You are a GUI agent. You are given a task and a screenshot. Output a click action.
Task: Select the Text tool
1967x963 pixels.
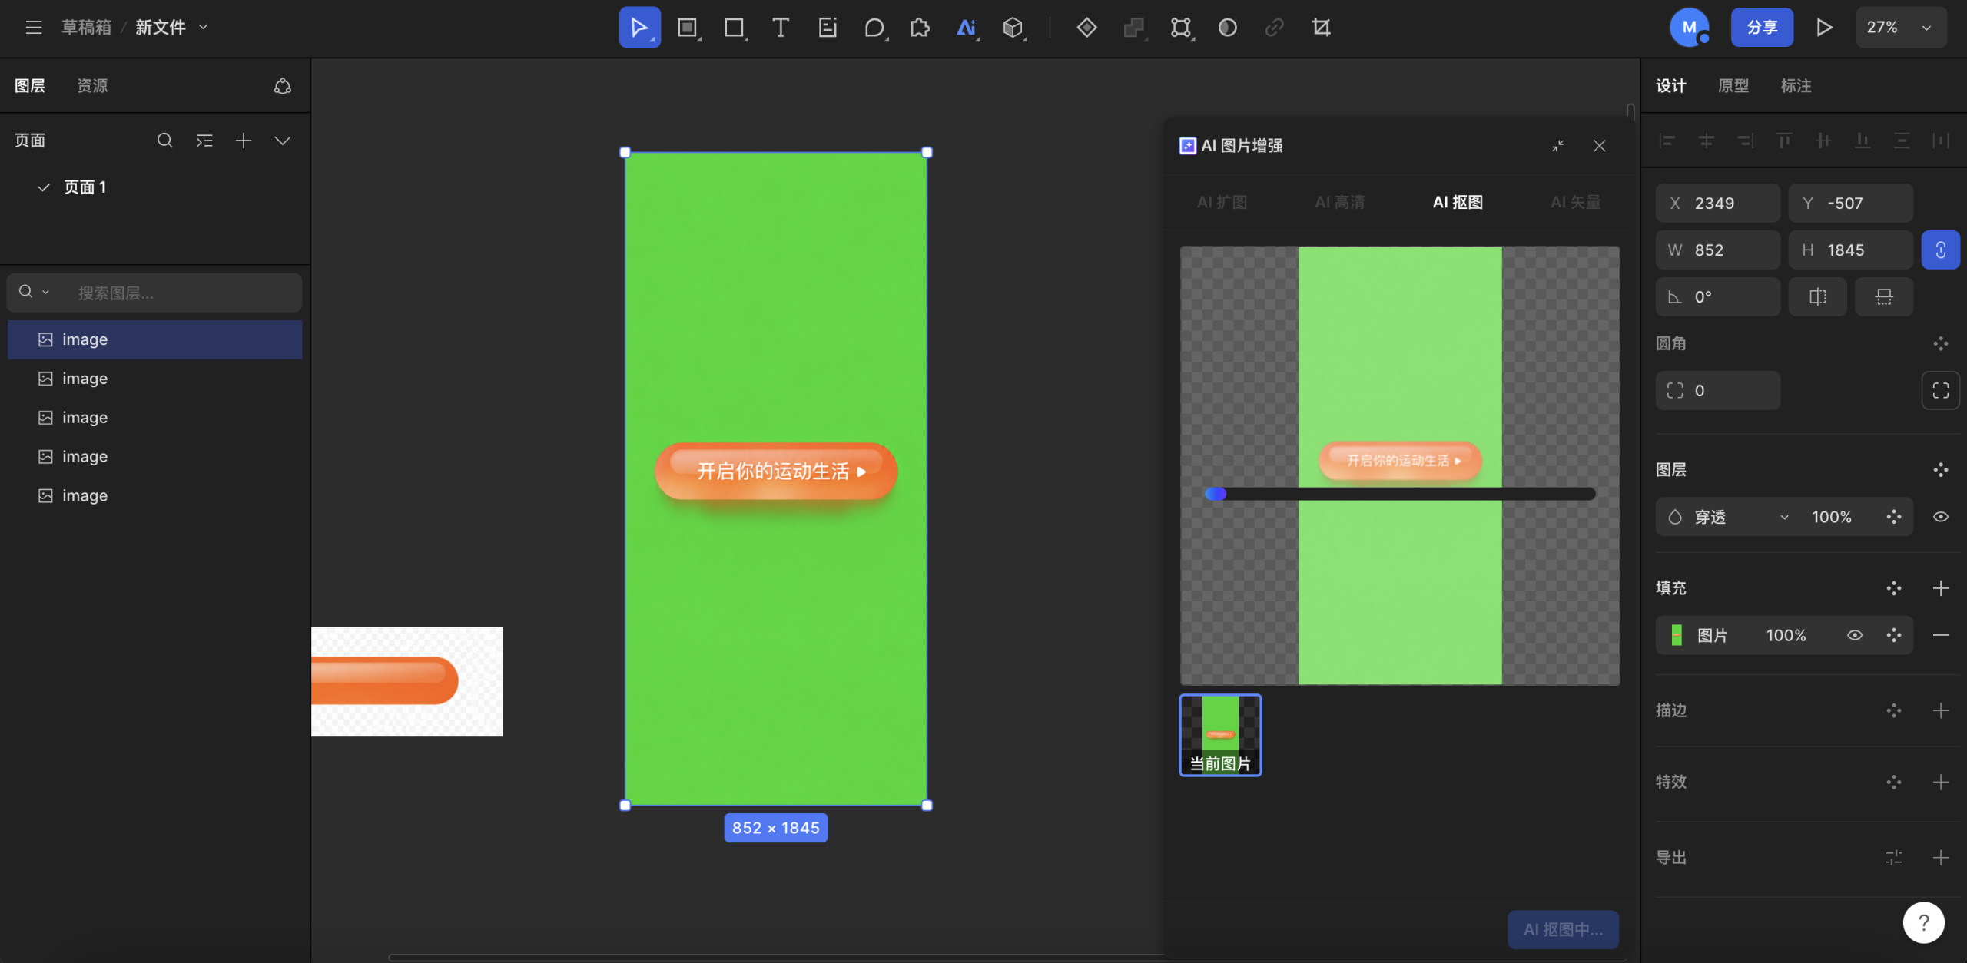tap(781, 28)
